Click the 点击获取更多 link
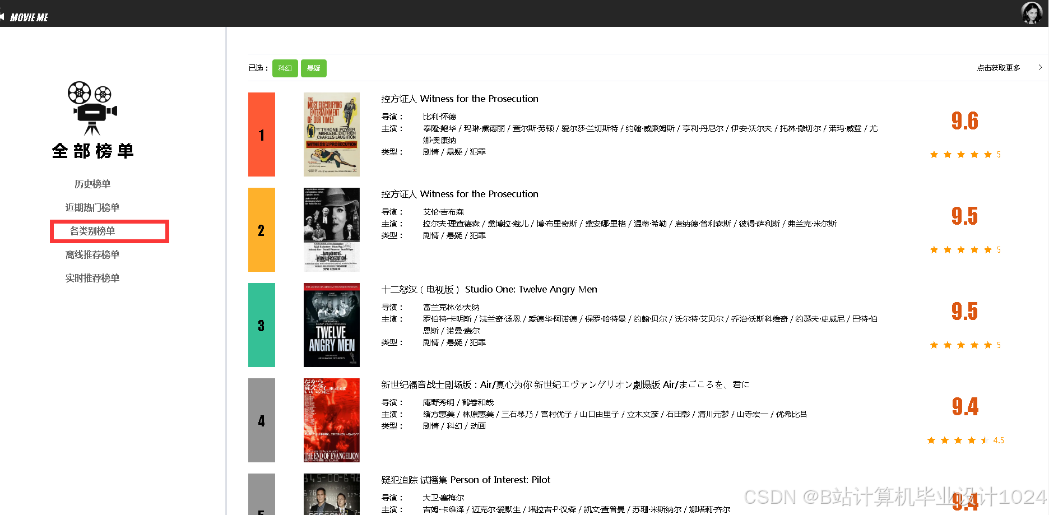Viewport: 1049px width, 515px height. coord(998,67)
